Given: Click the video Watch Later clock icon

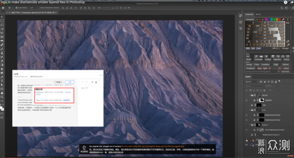Looking at the screenshot, I should (x=285, y=2).
